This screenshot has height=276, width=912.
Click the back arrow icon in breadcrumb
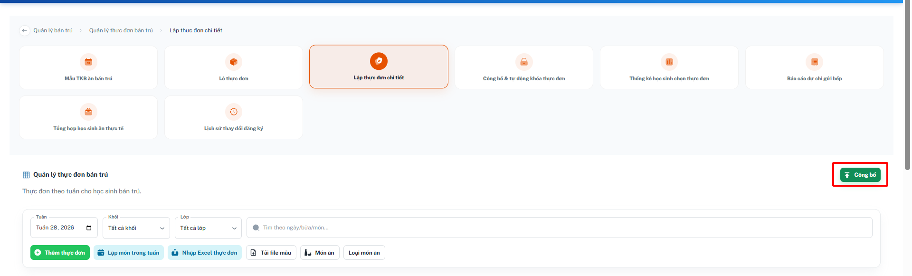point(25,30)
